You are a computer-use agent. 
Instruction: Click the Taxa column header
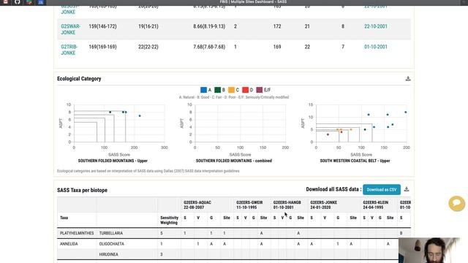(x=64, y=218)
